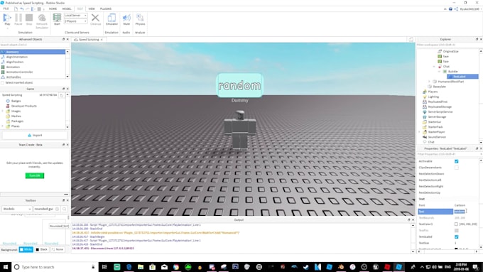Switch to the MODEL ribbon tab
The image size is (483, 272).
point(67,9)
